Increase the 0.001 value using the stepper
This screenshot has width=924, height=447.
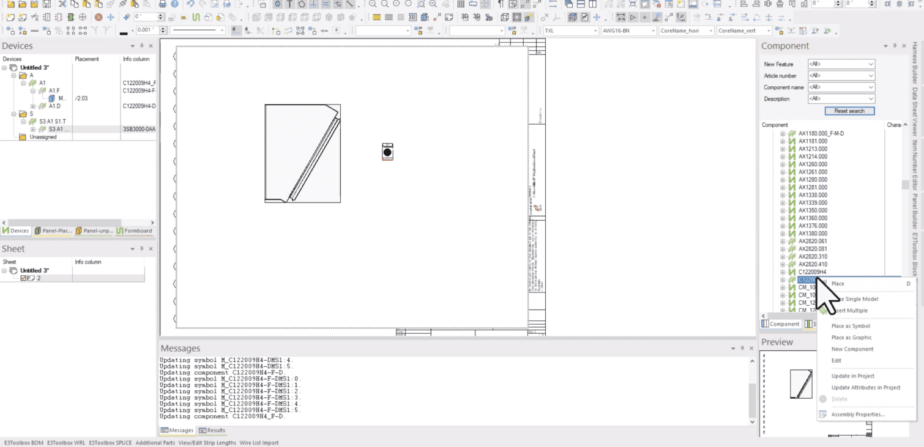(162, 26)
